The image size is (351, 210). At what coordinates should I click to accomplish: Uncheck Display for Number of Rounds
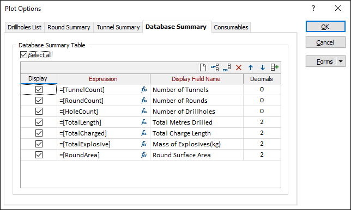point(39,101)
